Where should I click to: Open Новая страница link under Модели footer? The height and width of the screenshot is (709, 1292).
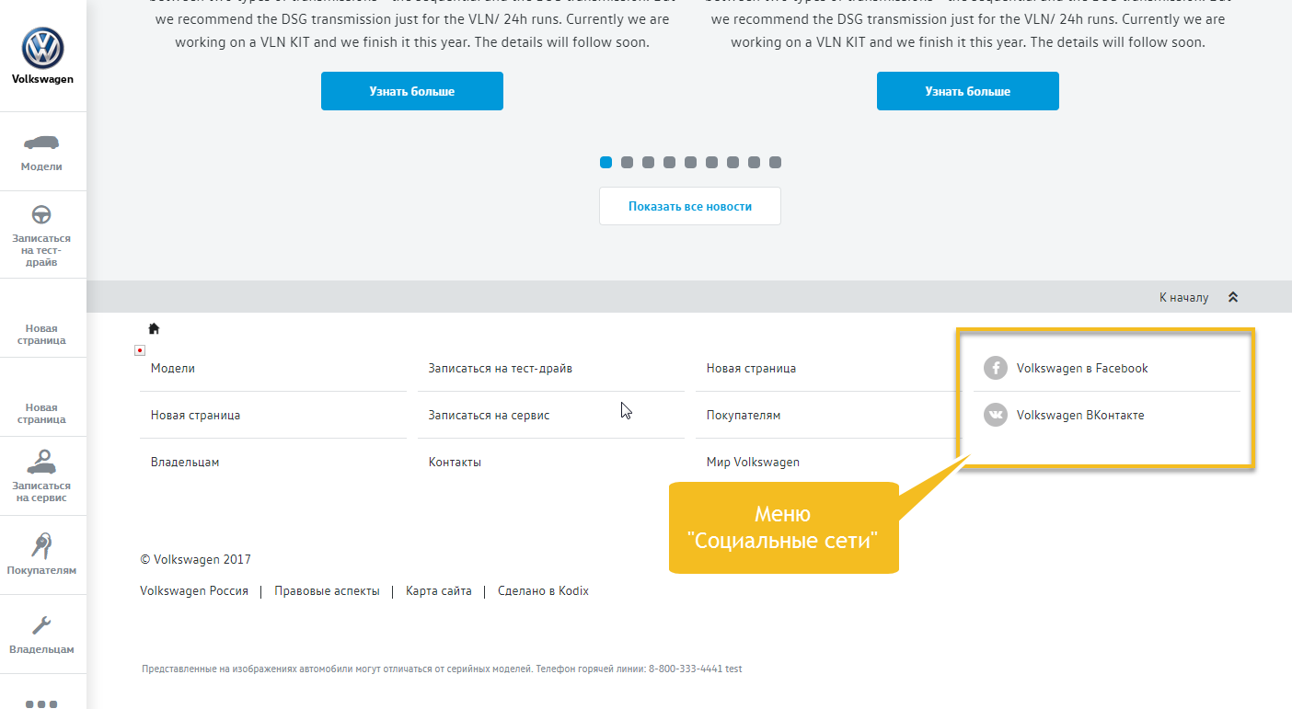(x=195, y=415)
